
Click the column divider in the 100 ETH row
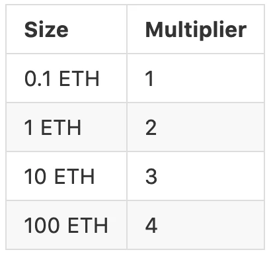click(127, 225)
